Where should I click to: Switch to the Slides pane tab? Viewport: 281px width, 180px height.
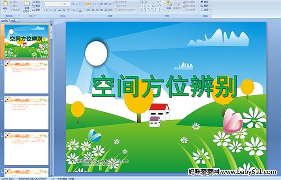point(5,21)
